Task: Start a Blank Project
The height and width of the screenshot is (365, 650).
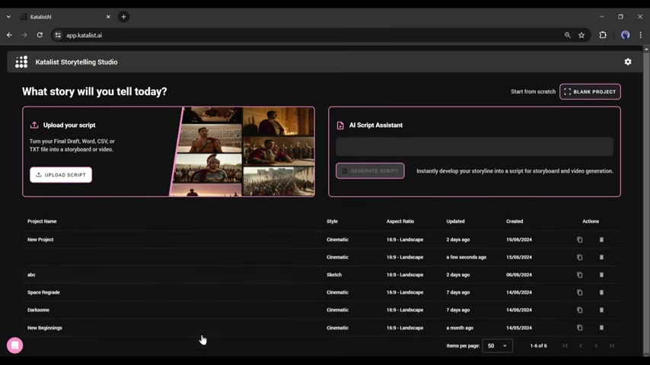Action: pyautogui.click(x=590, y=91)
